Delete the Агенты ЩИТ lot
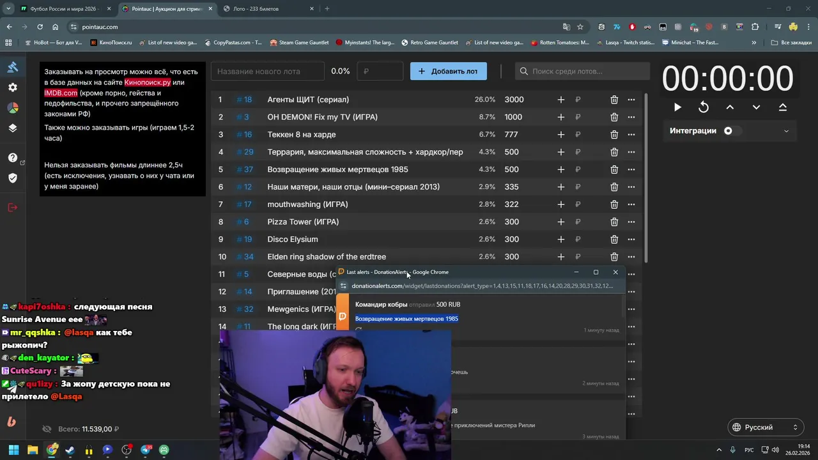Viewport: 818px width, 460px height. (614, 100)
